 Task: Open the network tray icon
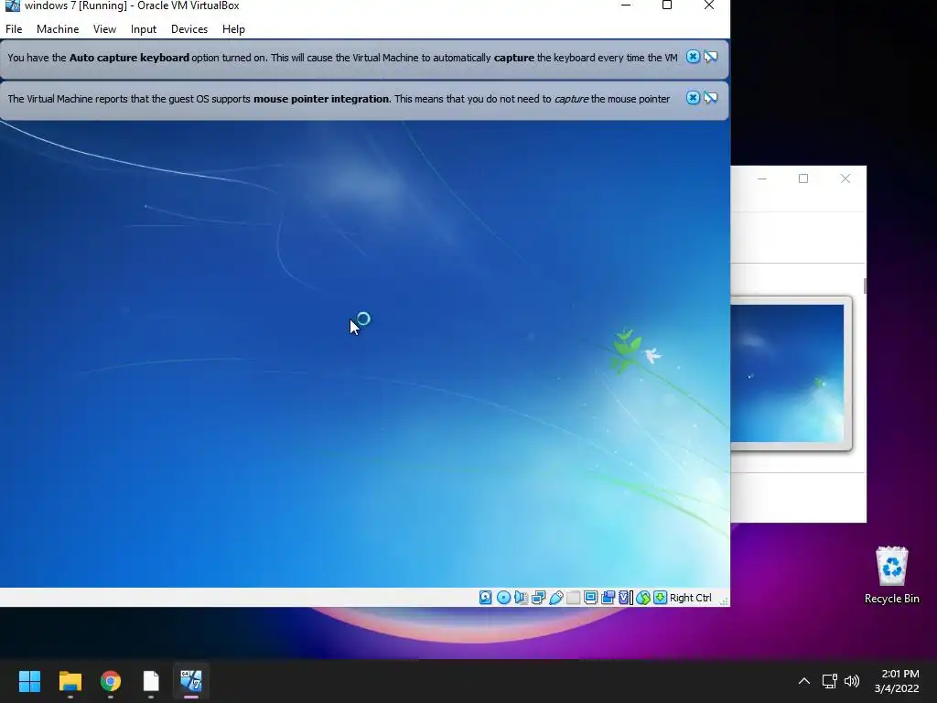point(829,681)
